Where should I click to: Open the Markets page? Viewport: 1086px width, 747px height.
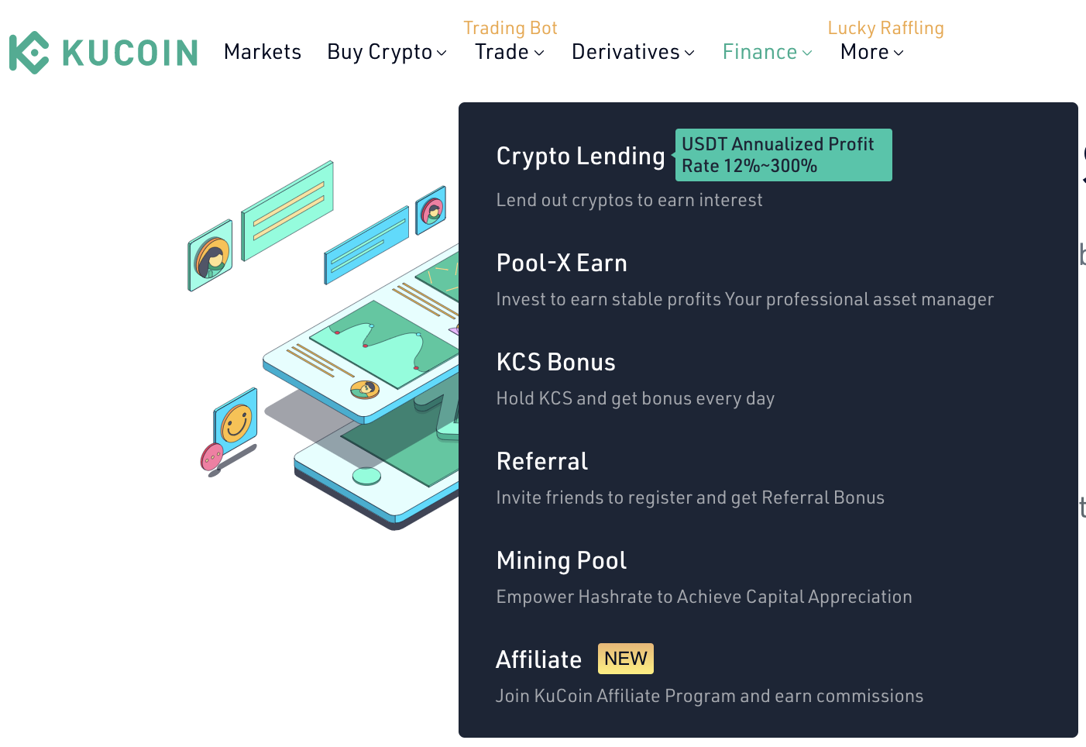[x=262, y=52]
